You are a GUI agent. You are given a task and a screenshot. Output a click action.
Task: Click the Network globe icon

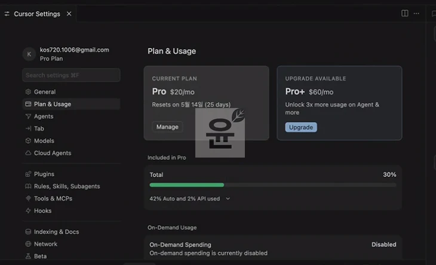coord(28,244)
